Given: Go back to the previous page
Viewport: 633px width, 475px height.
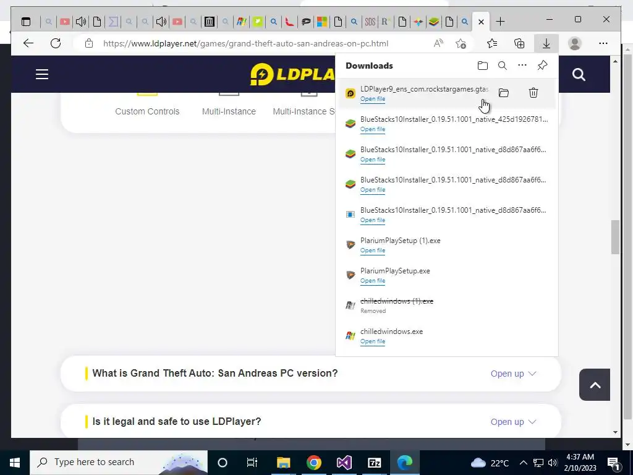Looking at the screenshot, I should click(28, 43).
